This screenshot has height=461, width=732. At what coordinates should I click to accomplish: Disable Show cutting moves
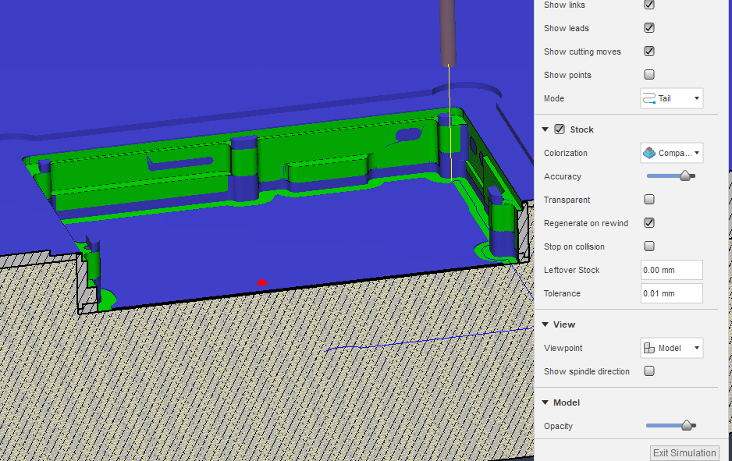click(x=648, y=51)
